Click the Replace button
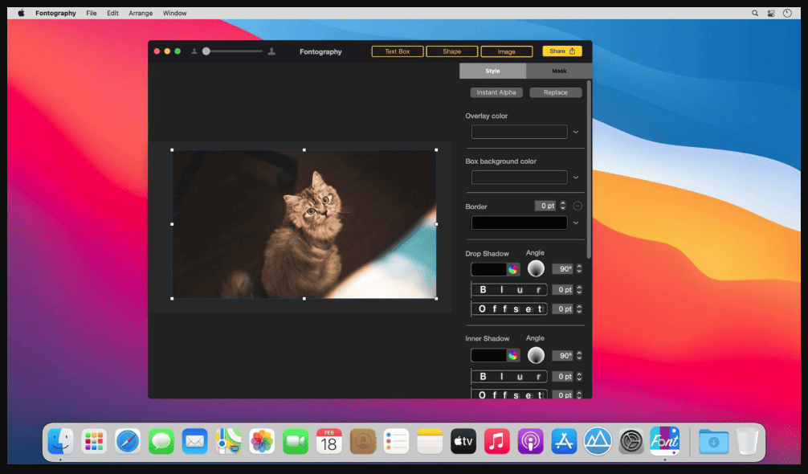The image size is (808, 474). tap(556, 92)
